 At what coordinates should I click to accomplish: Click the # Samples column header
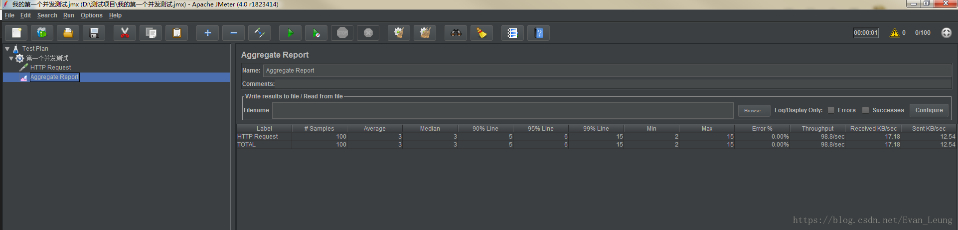pos(319,129)
